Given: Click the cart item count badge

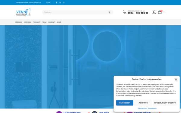Looking at the screenshot, I should [161, 11].
